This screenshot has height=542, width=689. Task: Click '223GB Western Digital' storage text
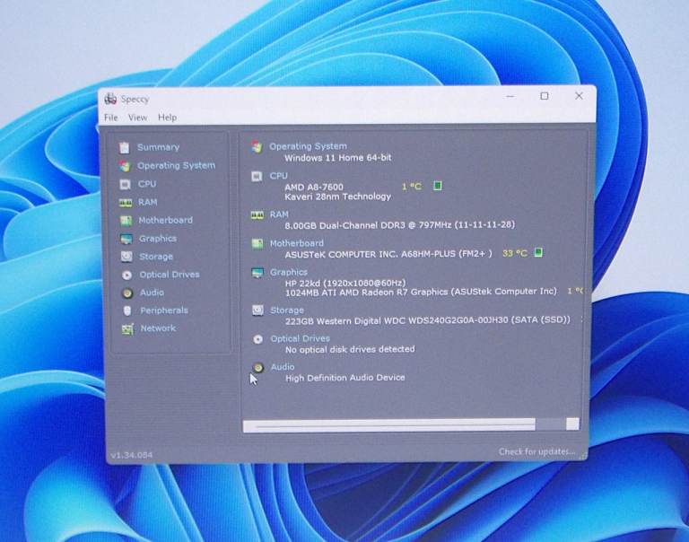[x=428, y=320]
